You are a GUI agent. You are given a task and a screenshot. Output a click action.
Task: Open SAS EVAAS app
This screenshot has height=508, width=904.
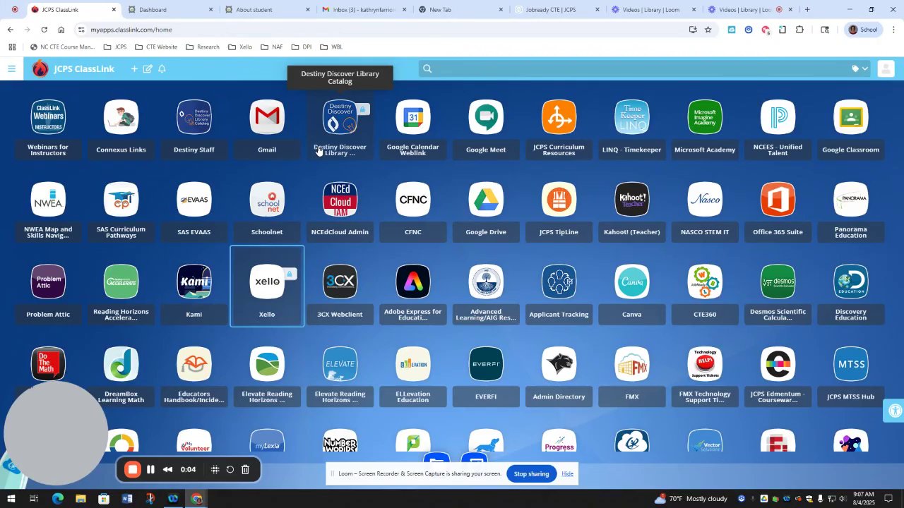[x=194, y=210]
